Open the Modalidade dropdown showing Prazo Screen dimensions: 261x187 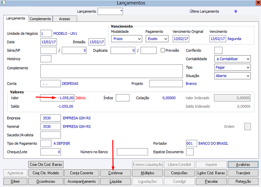127,39
